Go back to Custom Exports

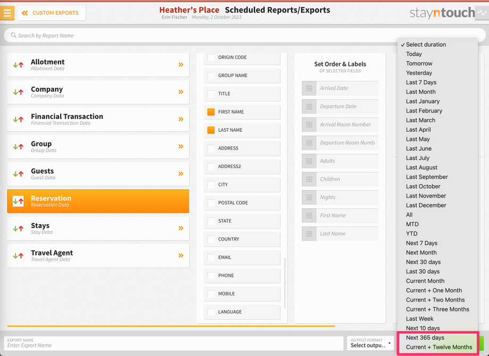(52, 13)
